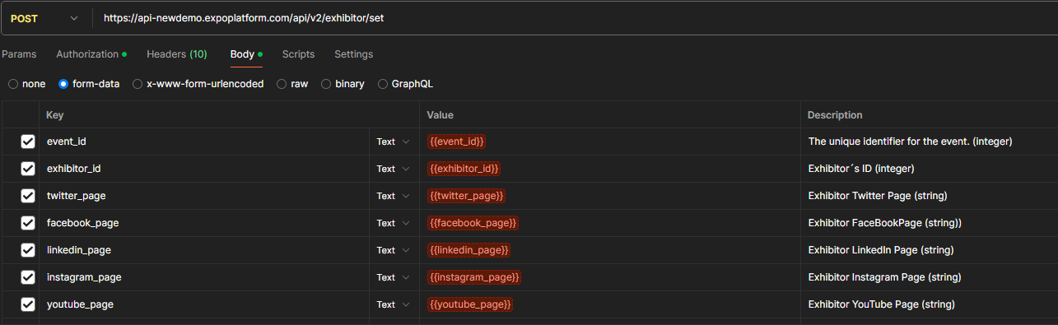This screenshot has height=325, width=1058.
Task: Click the event unique identifier description
Action: [x=911, y=142]
